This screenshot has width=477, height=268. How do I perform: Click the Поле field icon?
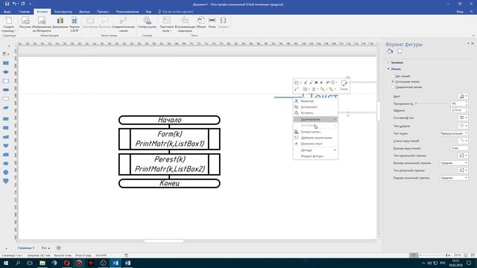tap(212, 23)
